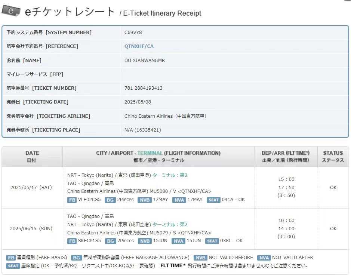Click the NVA legend badge for NOT VALID AFTER
The width and height of the screenshot is (351, 277).
click(264, 258)
